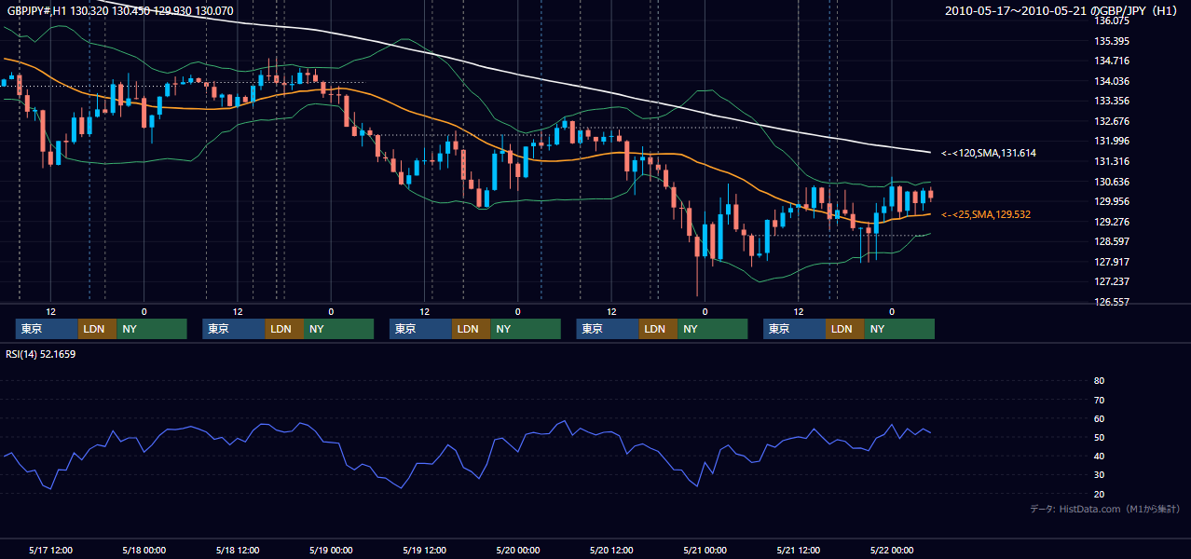The image size is (1191, 559).
Task: Select the 134.036 price level
Action: tap(1113, 82)
